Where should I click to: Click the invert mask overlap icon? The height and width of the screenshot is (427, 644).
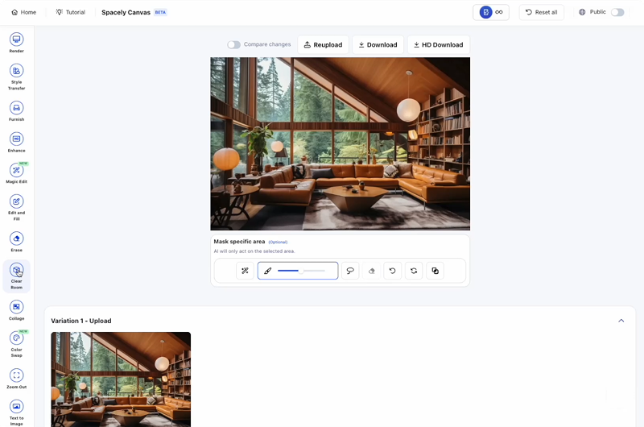pos(435,271)
